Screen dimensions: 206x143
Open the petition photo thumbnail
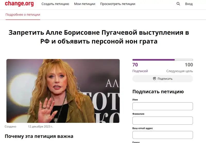(63, 91)
